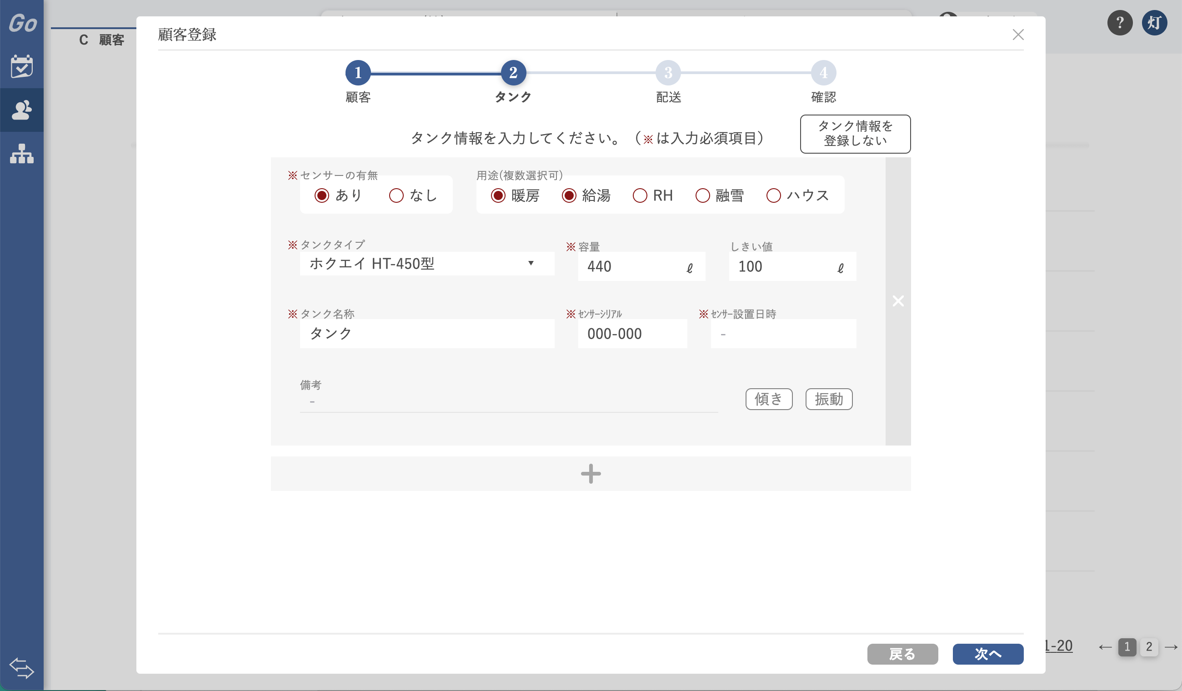Click the C 顧客 page heading
The image size is (1182, 691).
(102, 40)
